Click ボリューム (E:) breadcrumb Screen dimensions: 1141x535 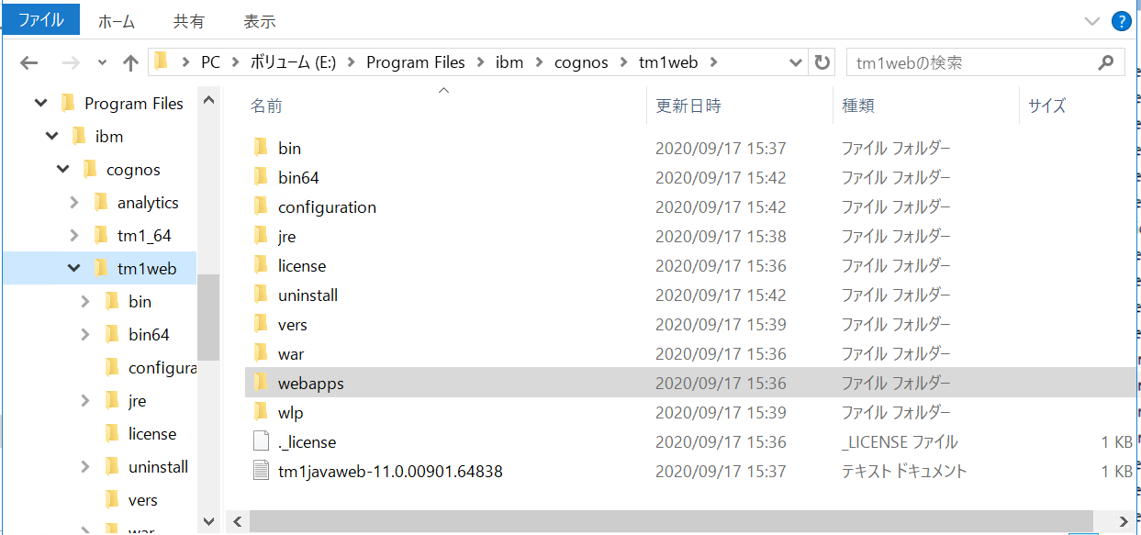click(x=293, y=62)
